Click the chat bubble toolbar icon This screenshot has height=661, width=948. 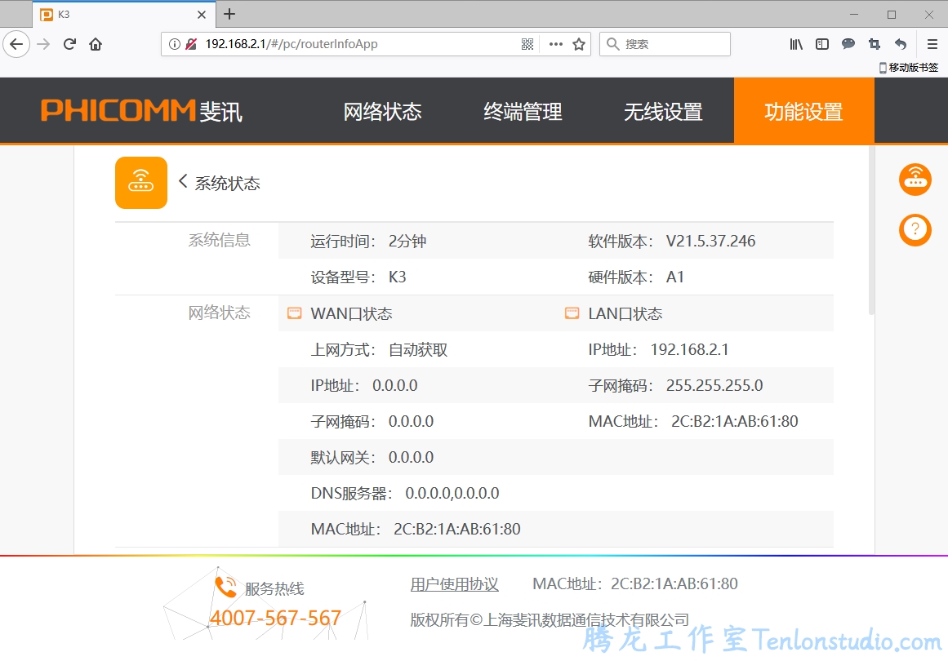[x=848, y=44]
